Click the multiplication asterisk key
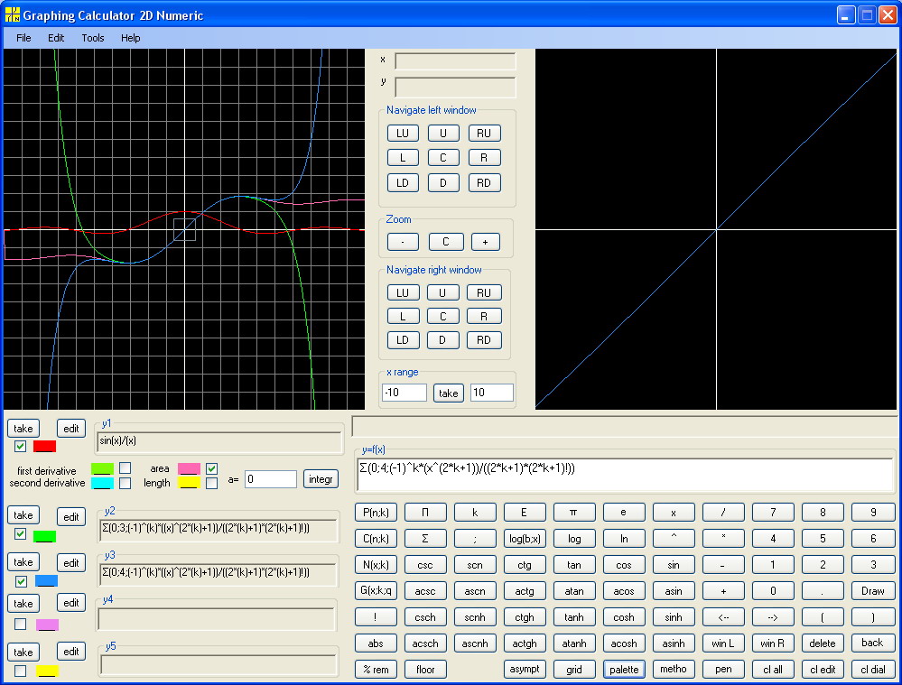The height and width of the screenshot is (685, 902). point(723,538)
